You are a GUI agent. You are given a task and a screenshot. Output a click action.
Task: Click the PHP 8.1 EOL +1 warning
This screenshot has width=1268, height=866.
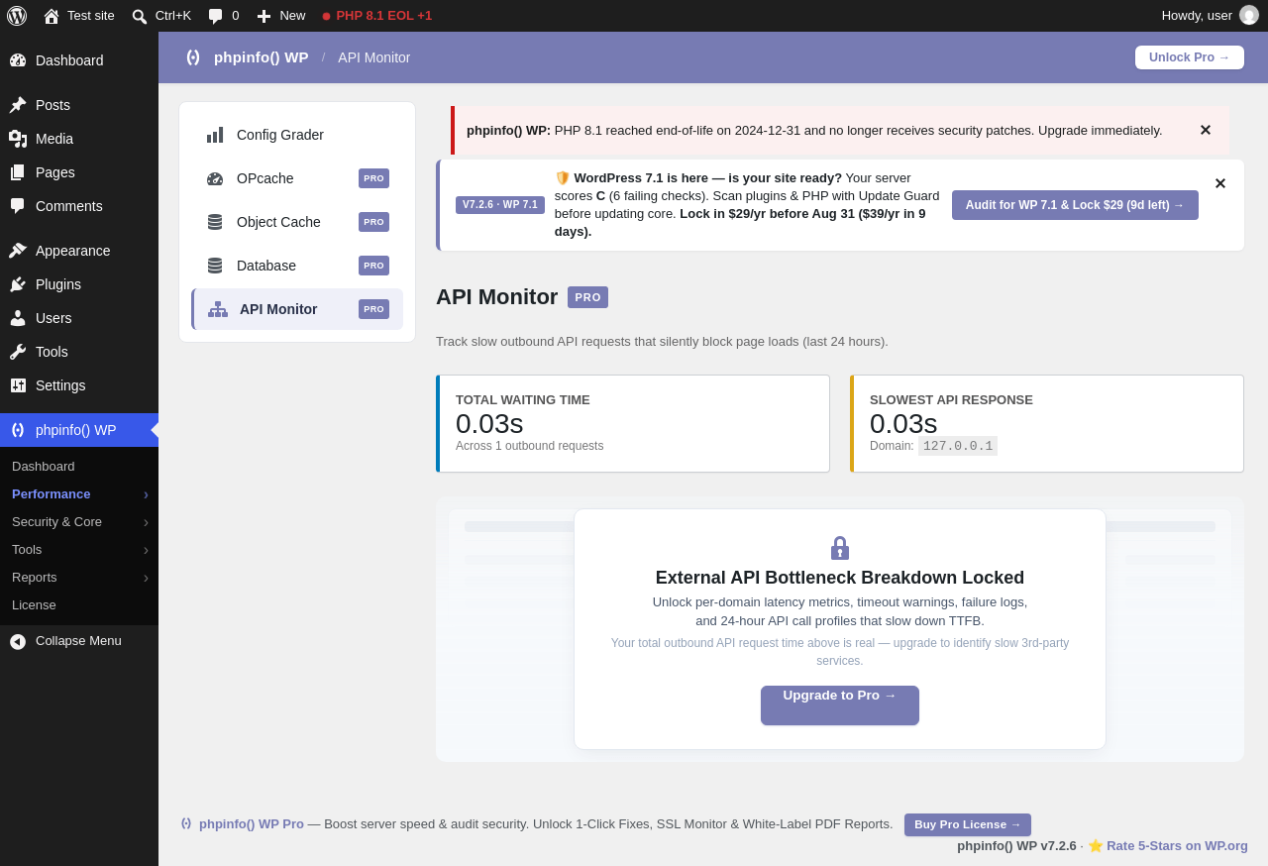(376, 16)
